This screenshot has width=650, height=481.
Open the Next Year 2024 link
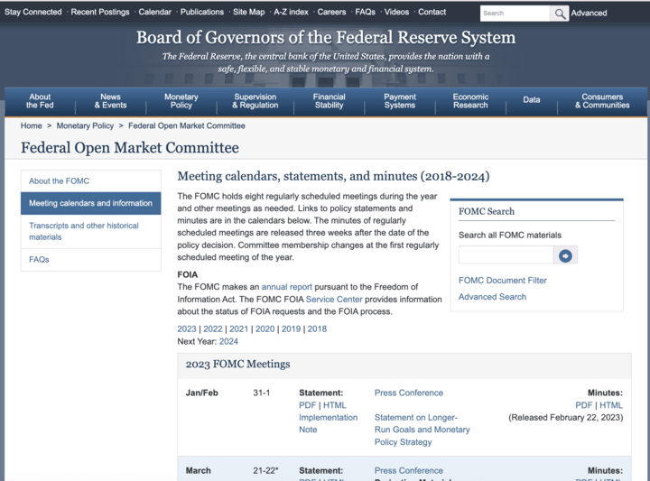pos(228,341)
